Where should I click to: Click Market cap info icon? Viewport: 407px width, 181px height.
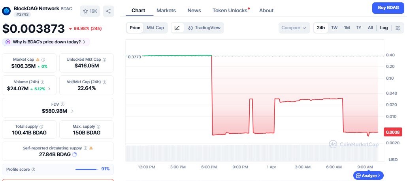(x=43, y=60)
